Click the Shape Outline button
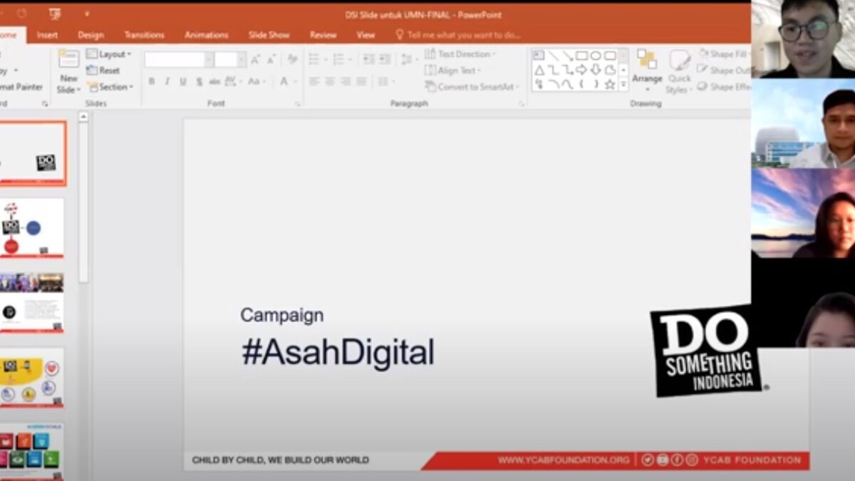This screenshot has width=855, height=481. click(724, 71)
